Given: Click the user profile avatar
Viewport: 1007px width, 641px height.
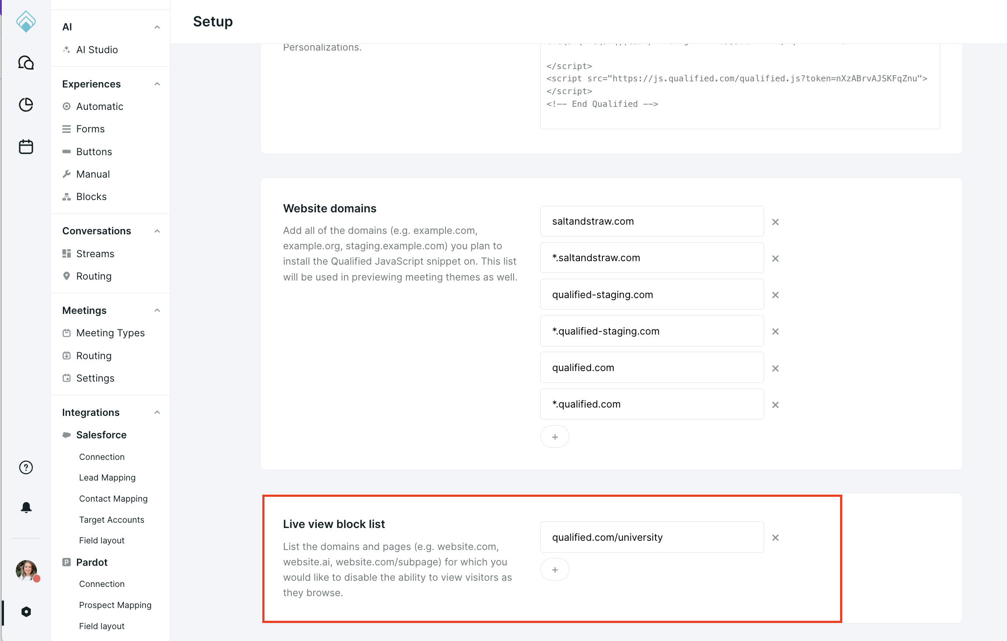Looking at the screenshot, I should pos(26,570).
